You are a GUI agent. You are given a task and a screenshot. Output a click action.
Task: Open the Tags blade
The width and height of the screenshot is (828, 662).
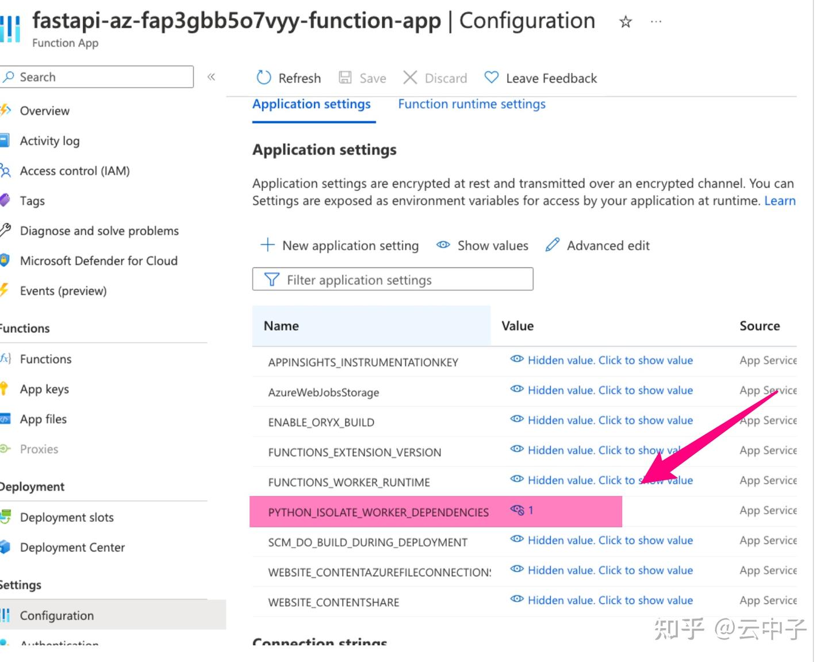(32, 201)
